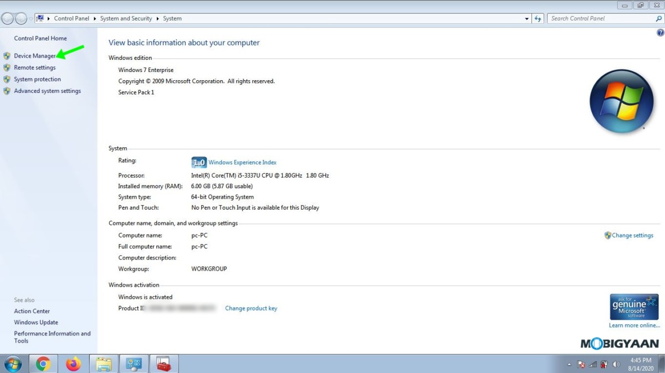Click the 'WORKGROUP' value
This screenshot has width=665, height=373.
point(209,268)
